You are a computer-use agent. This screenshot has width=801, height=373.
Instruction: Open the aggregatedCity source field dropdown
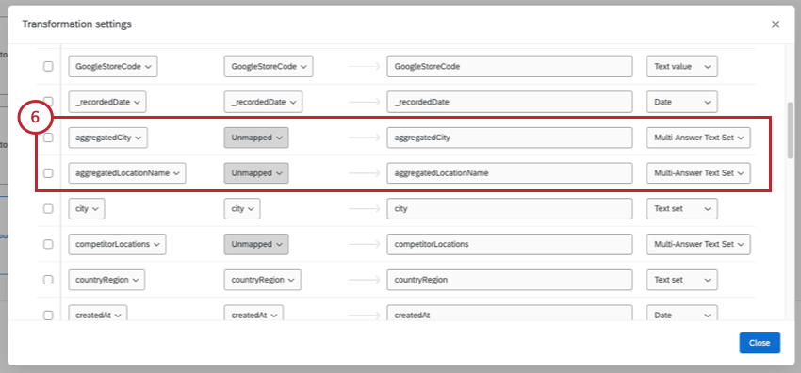pos(107,138)
